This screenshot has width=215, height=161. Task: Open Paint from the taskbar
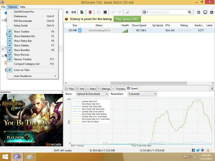[30, 157]
